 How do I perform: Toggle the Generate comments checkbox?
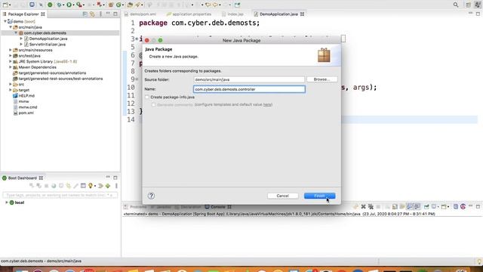pyautogui.click(x=153, y=105)
